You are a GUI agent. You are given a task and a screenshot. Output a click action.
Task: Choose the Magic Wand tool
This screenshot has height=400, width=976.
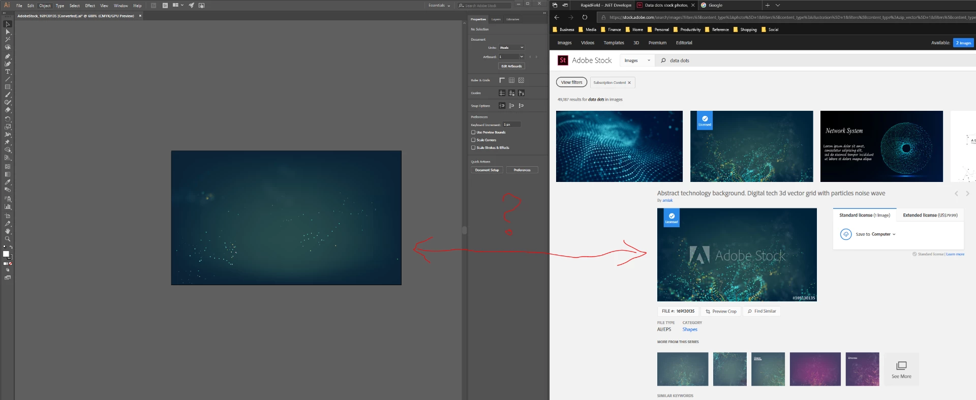point(8,39)
